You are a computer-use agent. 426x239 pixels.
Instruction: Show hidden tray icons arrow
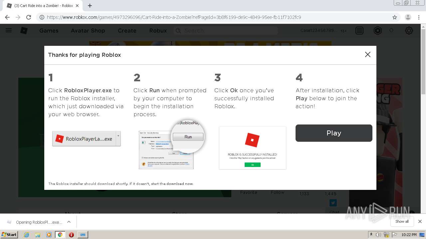(x=371, y=235)
